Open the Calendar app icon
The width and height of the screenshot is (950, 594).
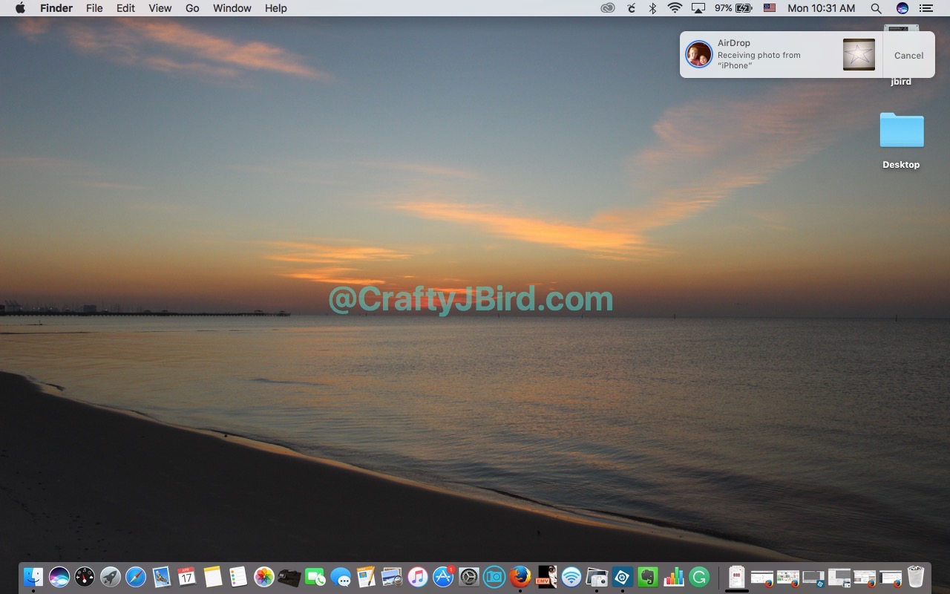pyautogui.click(x=186, y=576)
